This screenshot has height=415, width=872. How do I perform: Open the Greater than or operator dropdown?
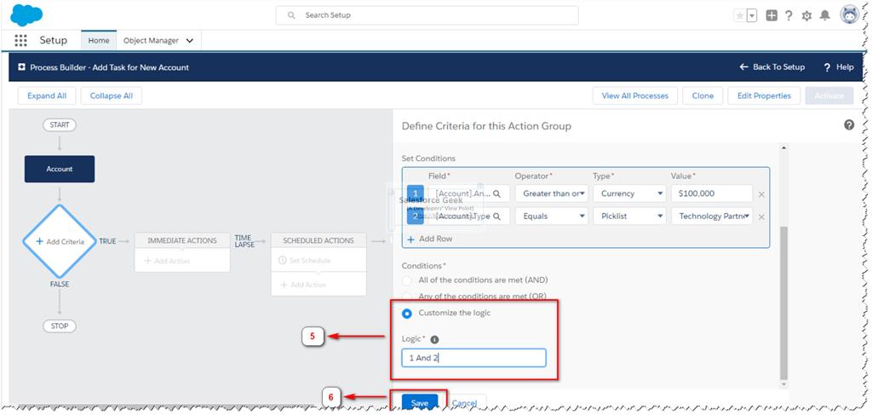pyautogui.click(x=551, y=193)
